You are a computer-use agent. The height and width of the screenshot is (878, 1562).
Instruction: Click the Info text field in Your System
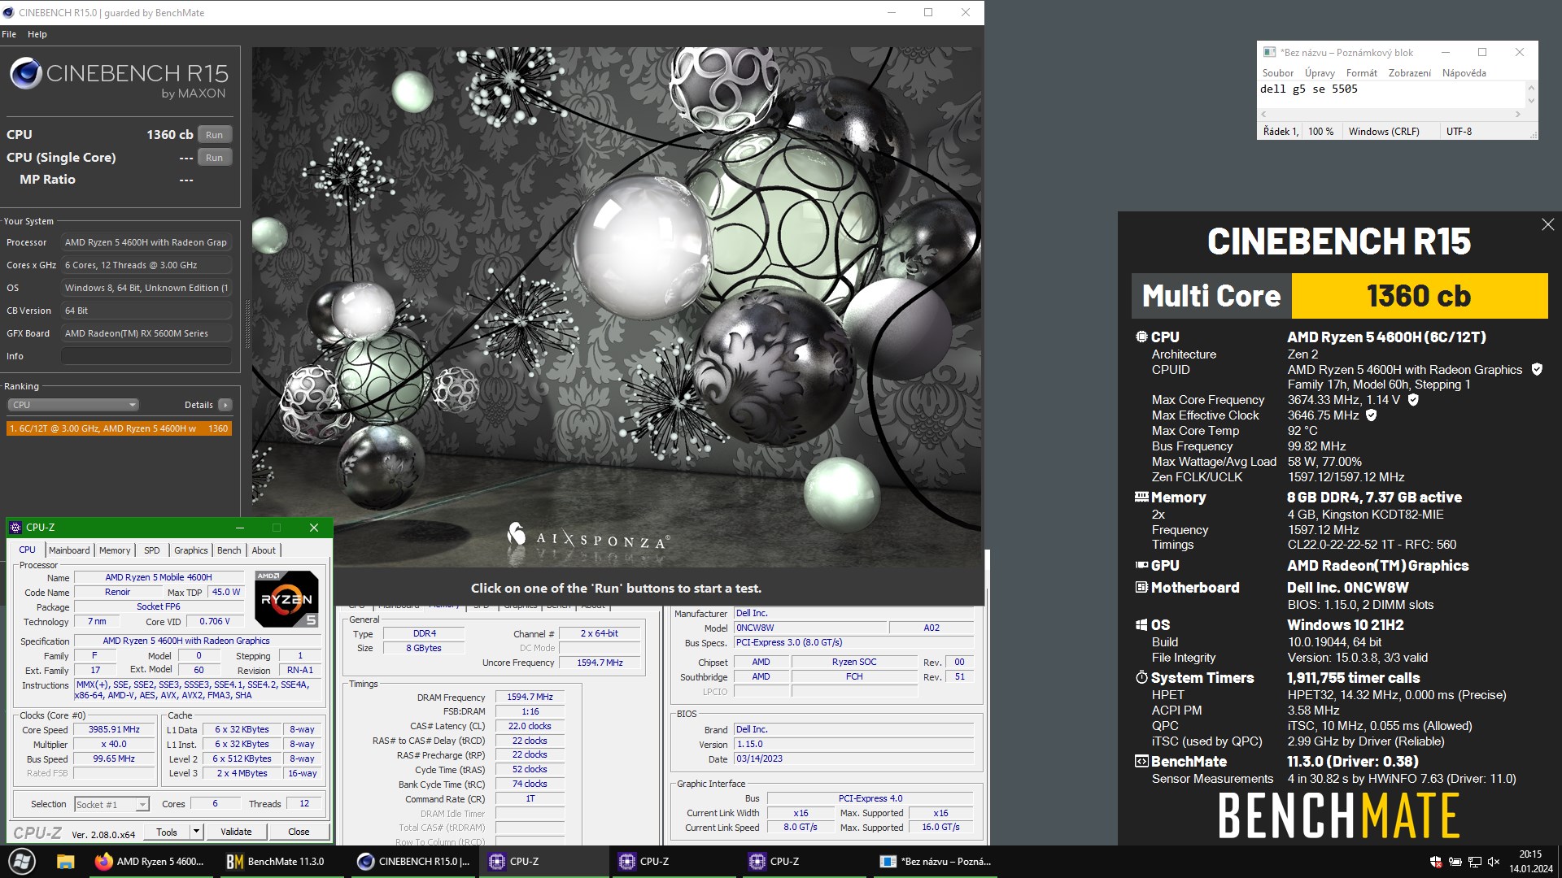[x=146, y=356]
